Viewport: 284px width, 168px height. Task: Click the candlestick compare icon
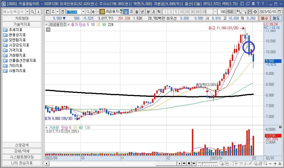pos(239,12)
